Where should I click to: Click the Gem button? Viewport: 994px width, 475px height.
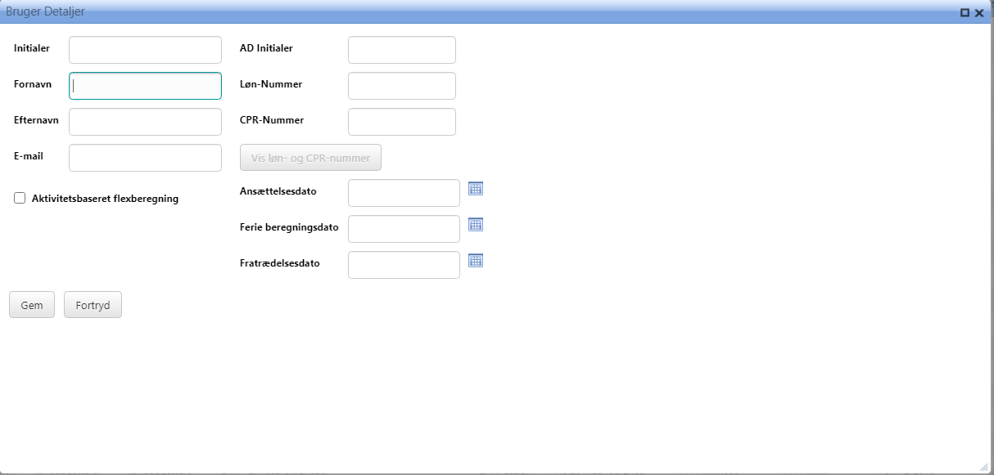(32, 305)
